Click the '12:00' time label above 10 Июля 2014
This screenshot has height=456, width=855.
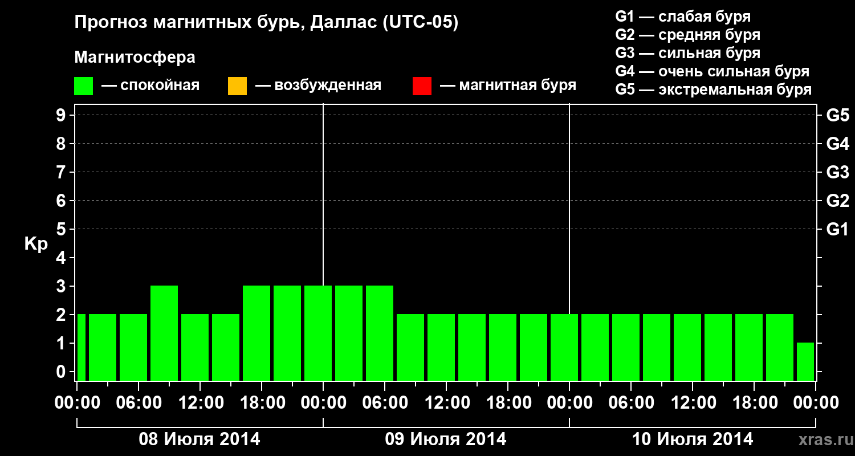point(693,403)
